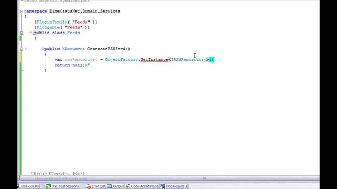Image resolution: width=337 pixels, height=189 pixels.
Task: Click the ReSharper gutter icon beside public class Feeds
Action: [31, 33]
